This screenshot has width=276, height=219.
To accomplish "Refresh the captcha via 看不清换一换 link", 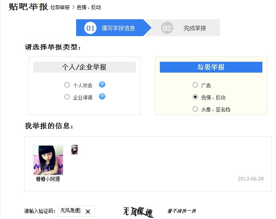I will 181,211.
